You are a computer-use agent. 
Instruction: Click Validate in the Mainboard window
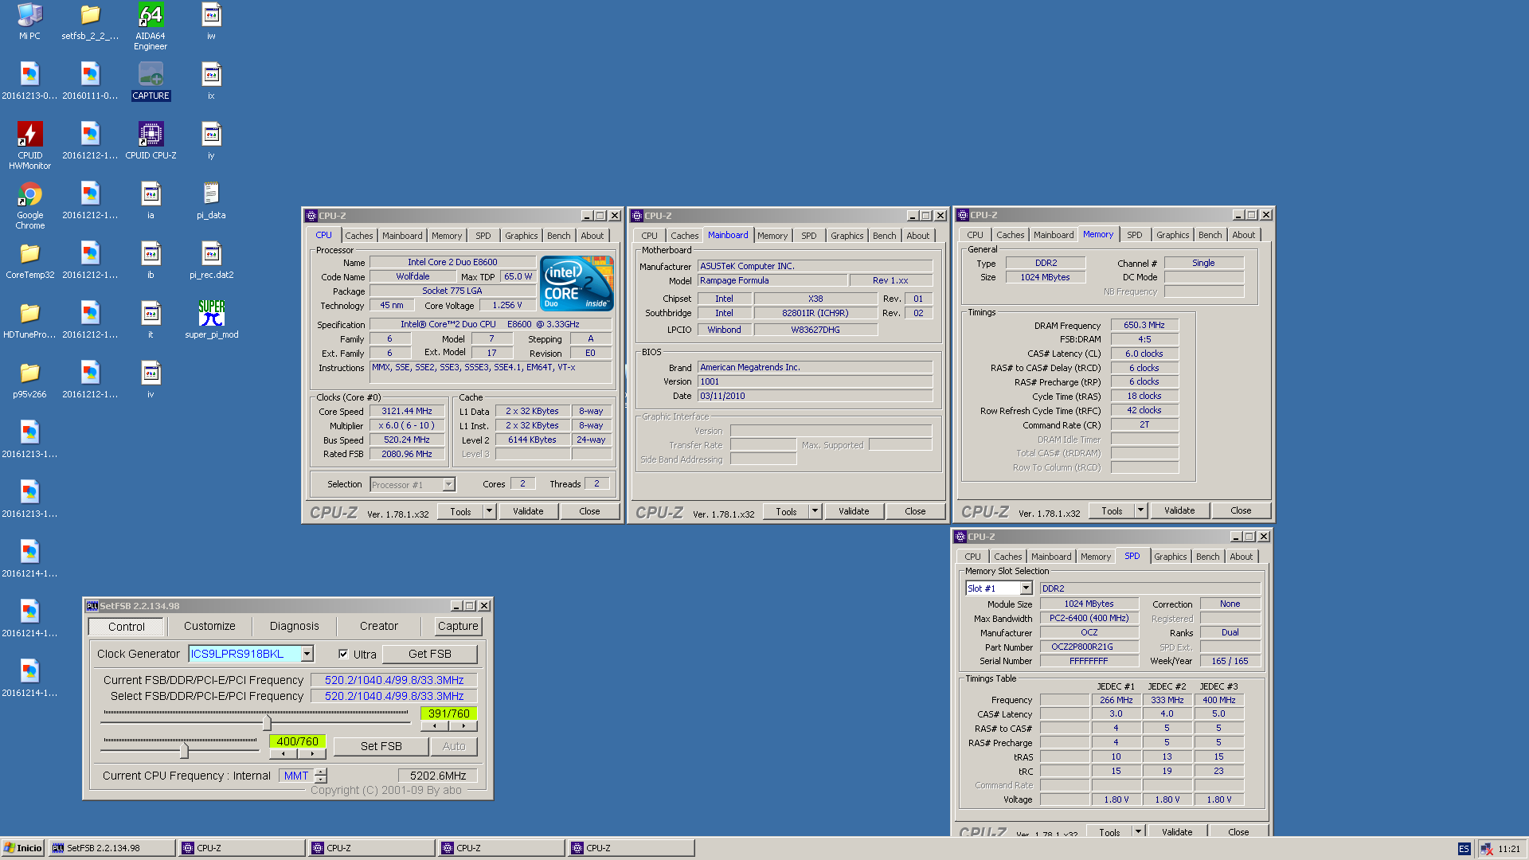[x=854, y=511]
